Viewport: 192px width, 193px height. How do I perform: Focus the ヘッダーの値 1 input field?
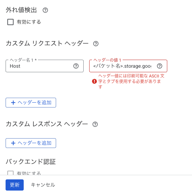(x=122, y=66)
